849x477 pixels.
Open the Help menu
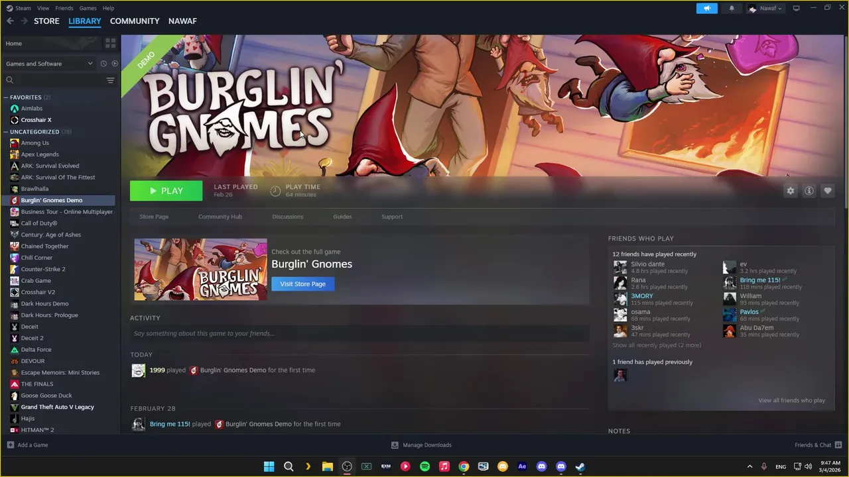point(108,8)
